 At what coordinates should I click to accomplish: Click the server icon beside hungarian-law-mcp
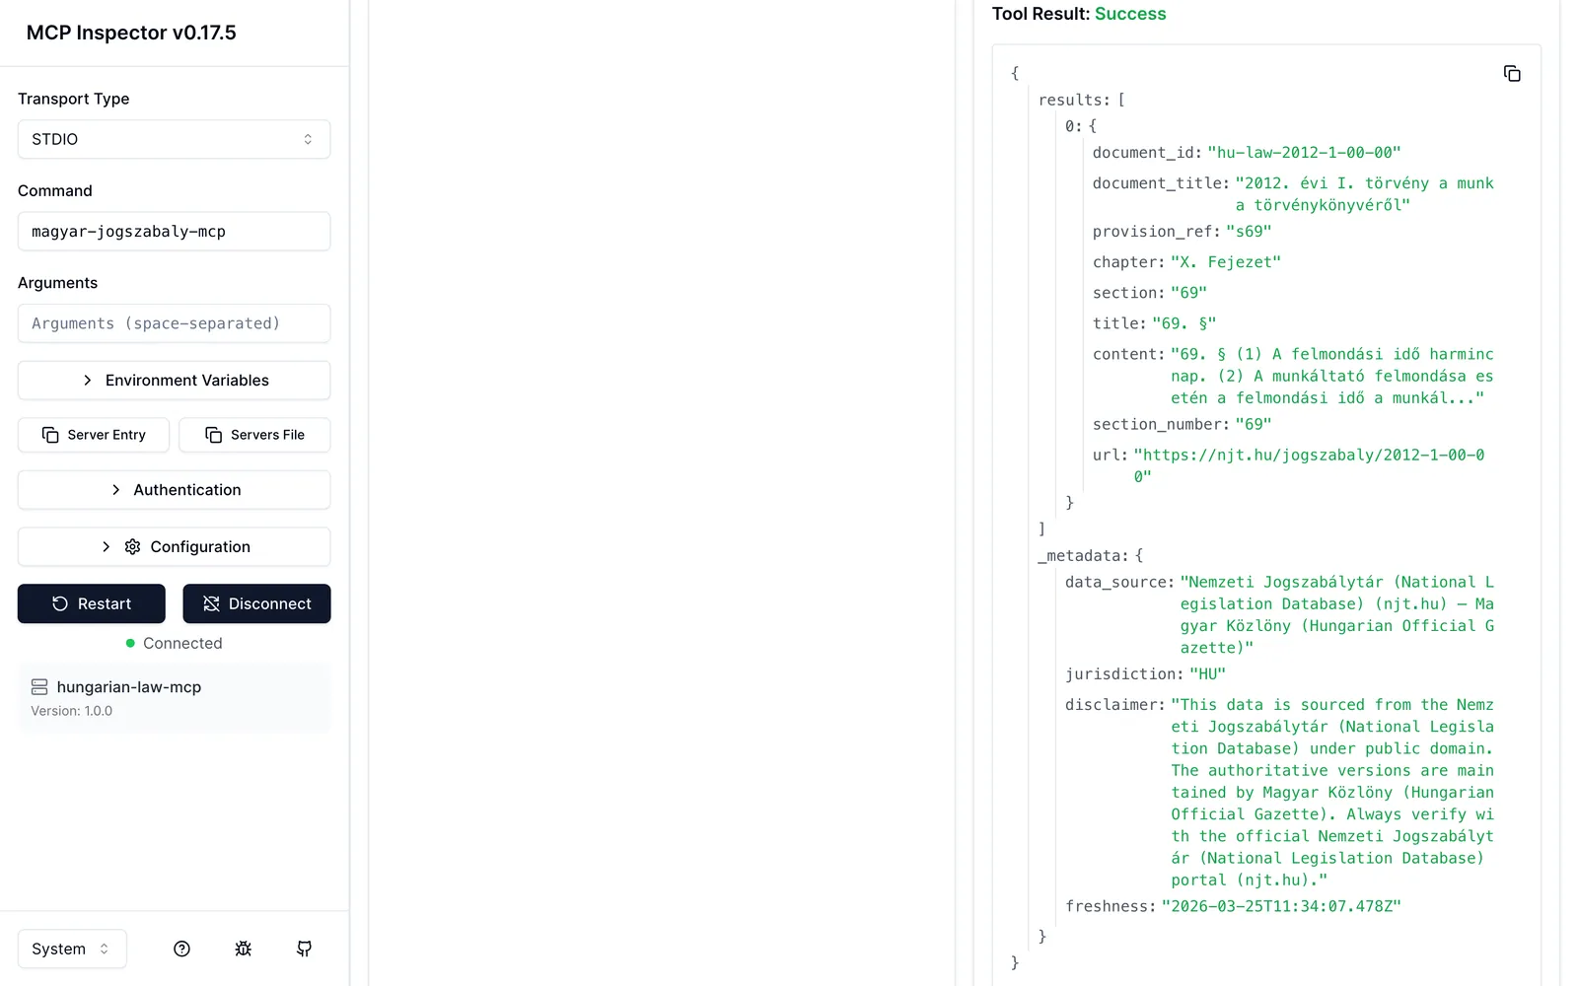pyautogui.click(x=39, y=687)
